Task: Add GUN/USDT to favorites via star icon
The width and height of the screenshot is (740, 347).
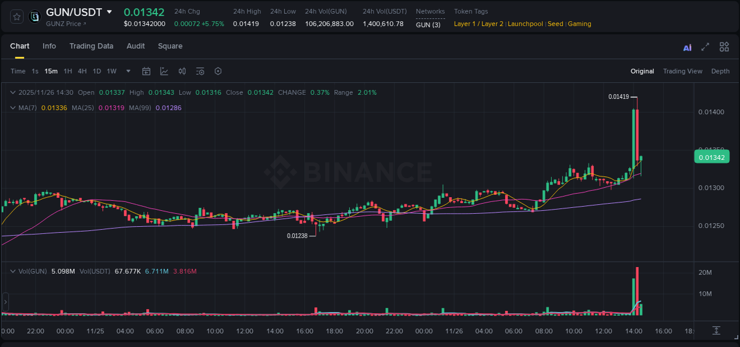Action: 16,17
